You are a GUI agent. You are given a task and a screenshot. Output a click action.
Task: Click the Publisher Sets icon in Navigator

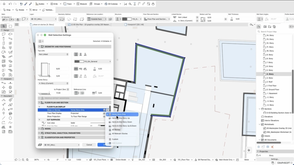[274, 27]
